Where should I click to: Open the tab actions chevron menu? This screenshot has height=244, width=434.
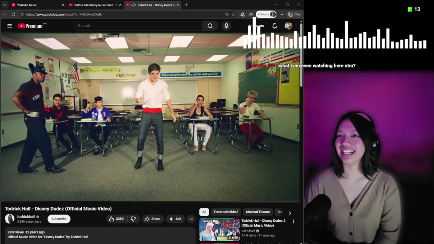pyautogui.click(x=5, y=5)
